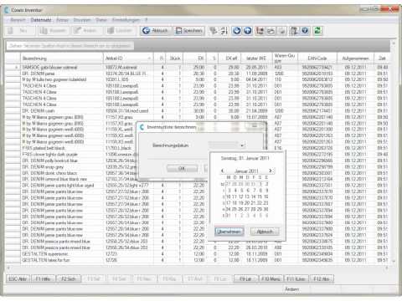The width and height of the screenshot is (402, 301).
Task: Click the blue up-arrow toolbar icon
Action: pos(248,31)
